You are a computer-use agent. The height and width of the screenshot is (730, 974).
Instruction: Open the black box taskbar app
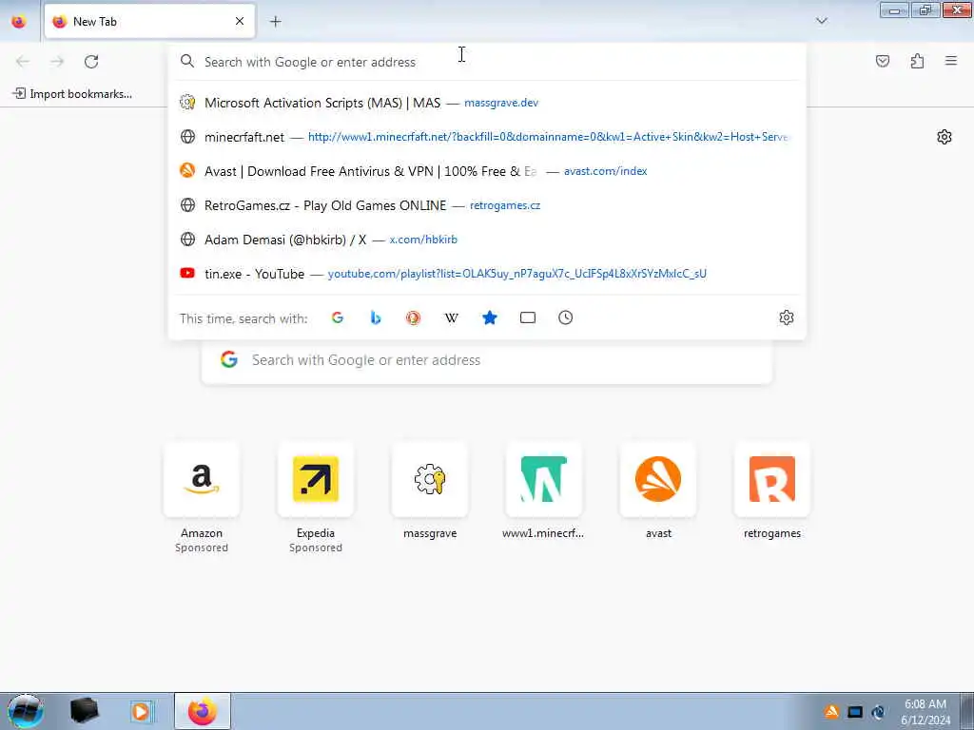pyautogui.click(x=84, y=711)
